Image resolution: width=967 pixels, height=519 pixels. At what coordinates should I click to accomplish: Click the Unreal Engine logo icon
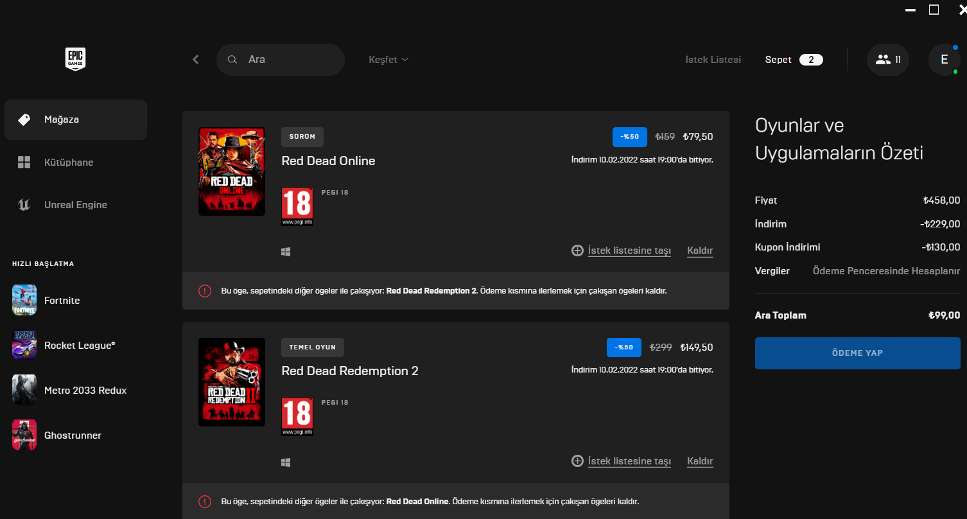[24, 205]
